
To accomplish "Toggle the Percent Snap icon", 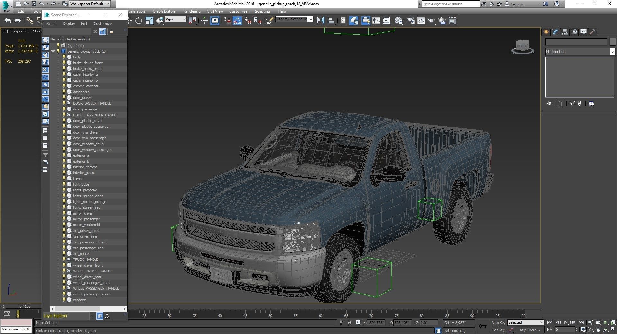I will pyautogui.click(x=247, y=21).
